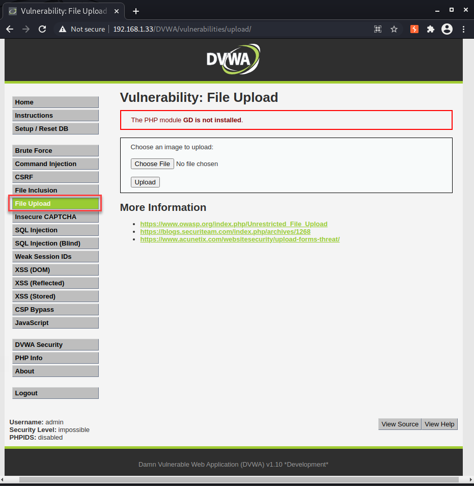Go to DVWA Security page
The height and width of the screenshot is (486, 474).
coord(55,345)
